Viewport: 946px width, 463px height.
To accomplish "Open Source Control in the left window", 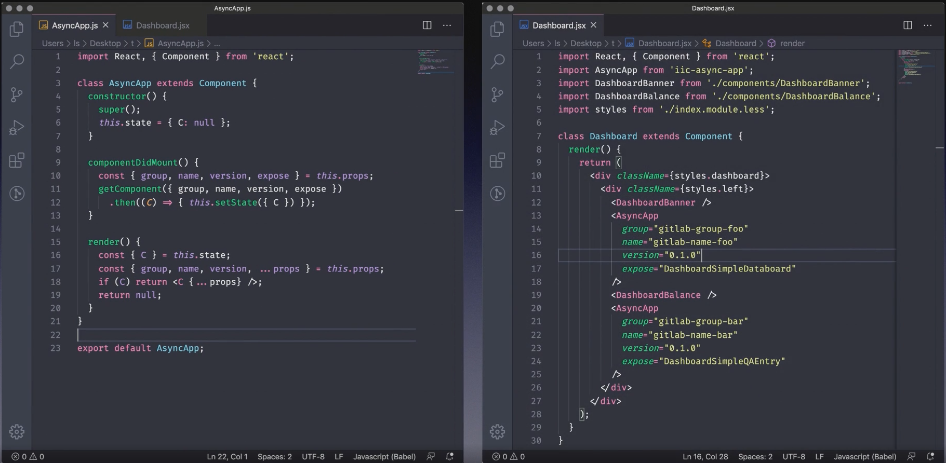I will (x=17, y=94).
